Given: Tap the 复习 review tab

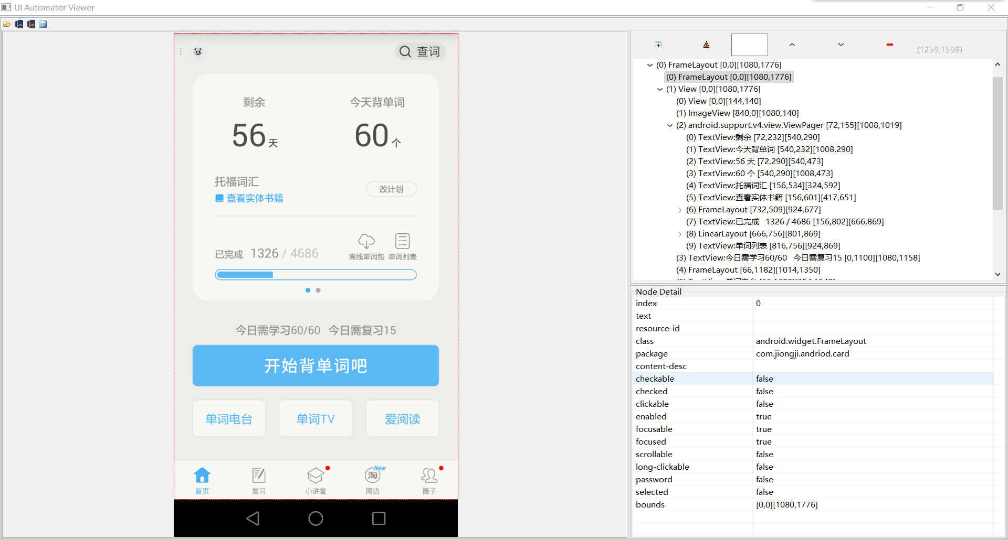Looking at the screenshot, I should (x=259, y=480).
